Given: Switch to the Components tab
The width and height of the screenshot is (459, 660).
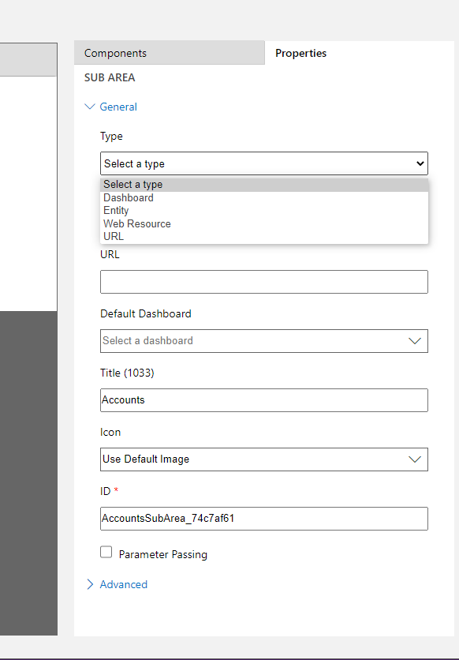Looking at the screenshot, I should pyautogui.click(x=170, y=53).
